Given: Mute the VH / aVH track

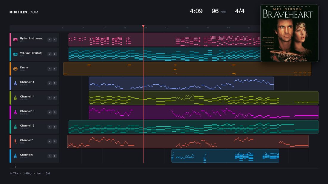Looking at the screenshot, I should (x=49, y=54).
